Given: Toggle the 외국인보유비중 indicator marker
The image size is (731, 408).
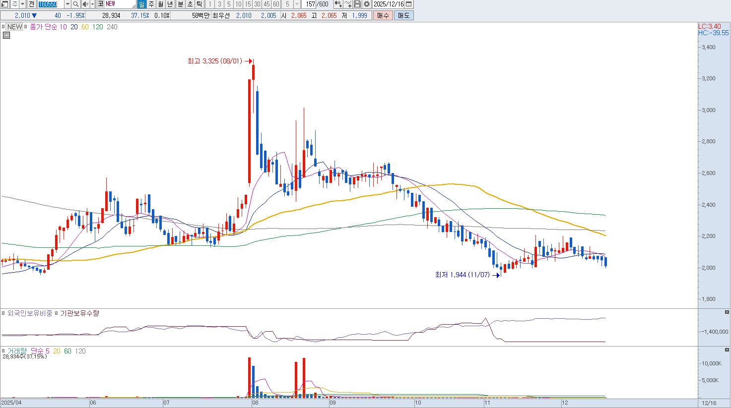Looking at the screenshot, I should [3, 313].
